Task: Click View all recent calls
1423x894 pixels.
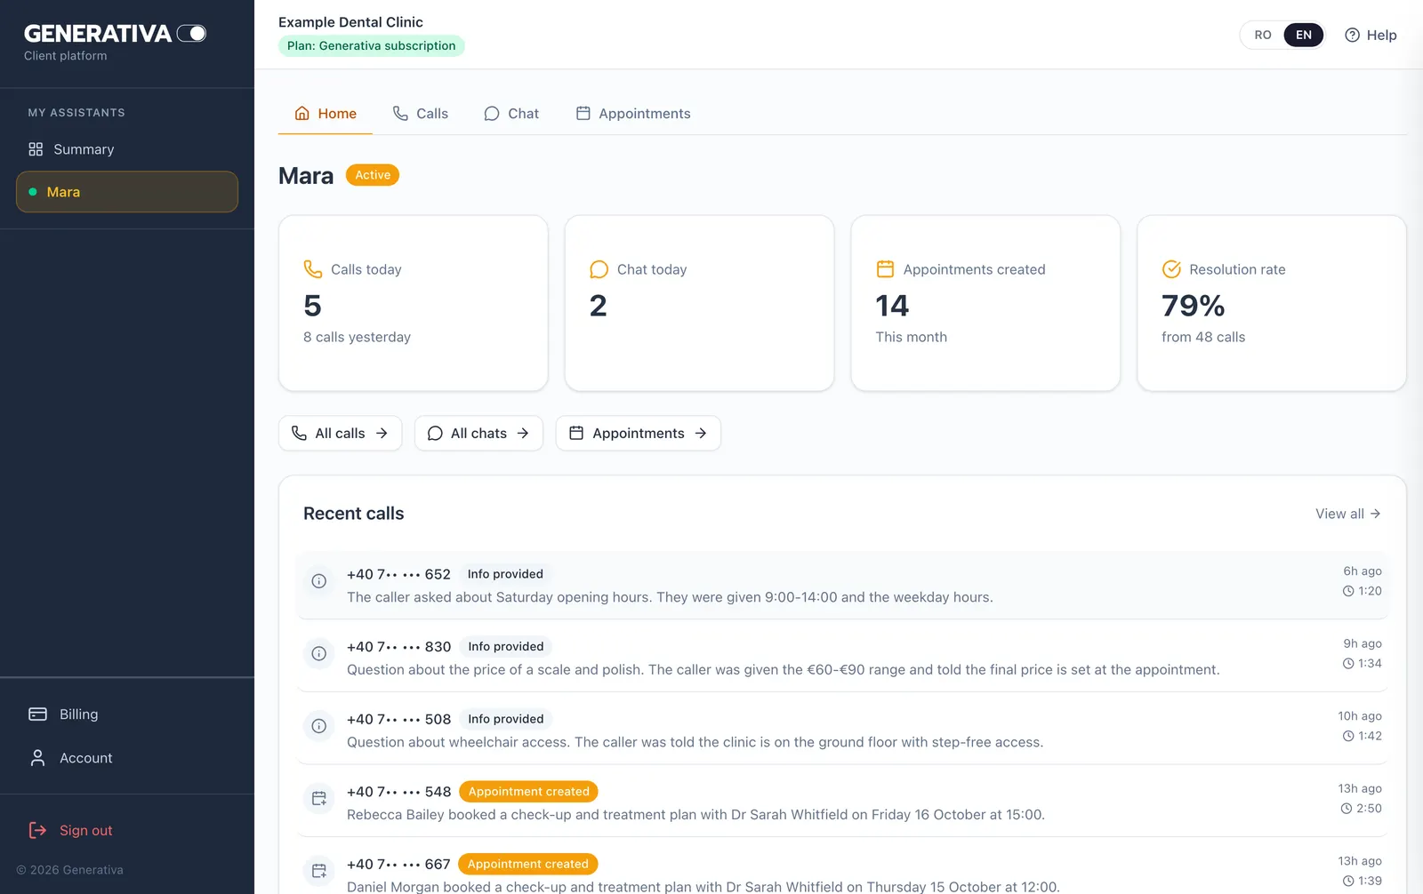Action: click(x=1348, y=514)
